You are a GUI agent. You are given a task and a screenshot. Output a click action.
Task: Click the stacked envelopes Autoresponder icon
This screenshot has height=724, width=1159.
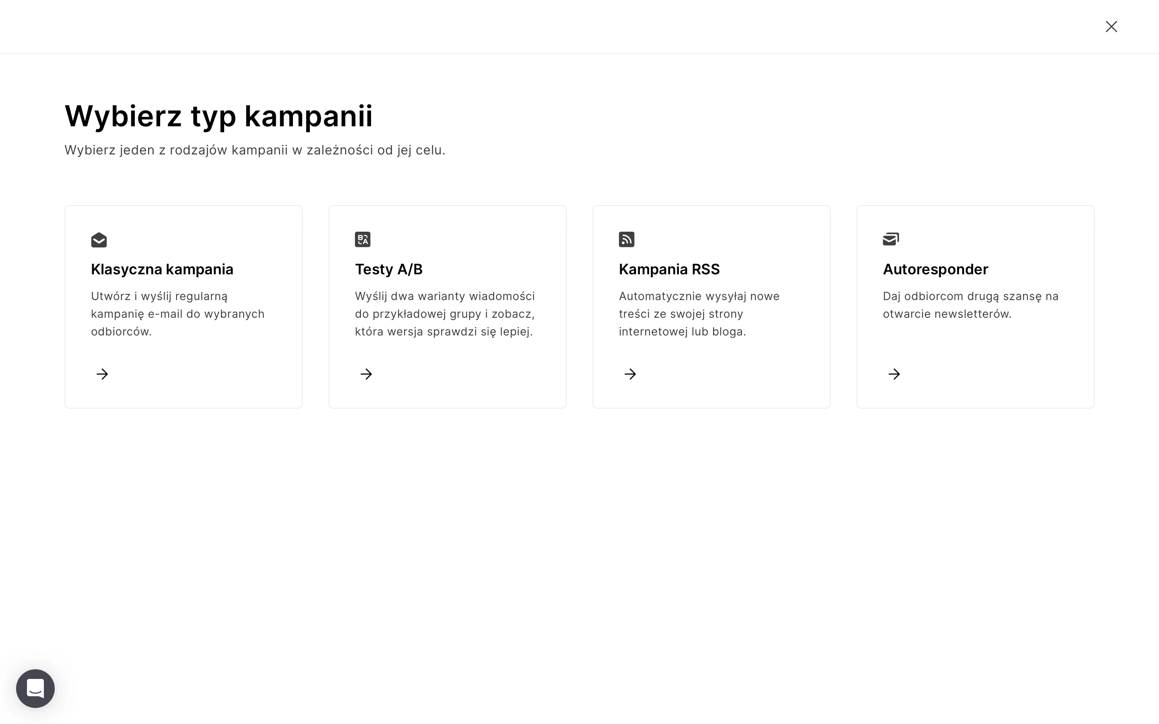[891, 239]
